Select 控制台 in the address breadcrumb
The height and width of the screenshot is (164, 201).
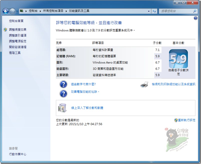pos(33,11)
